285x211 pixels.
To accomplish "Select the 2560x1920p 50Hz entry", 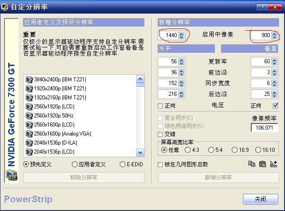I will [x=49, y=116].
